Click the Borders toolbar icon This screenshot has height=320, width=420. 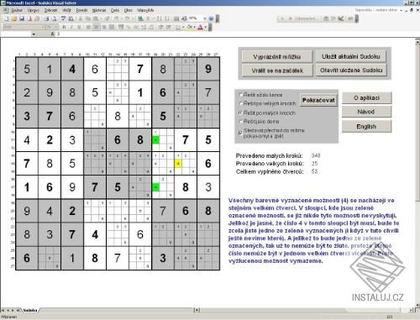178,27
